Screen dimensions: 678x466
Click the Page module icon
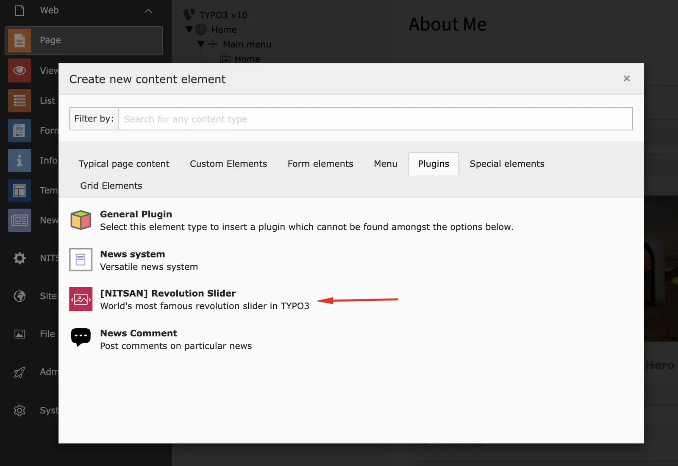(x=19, y=40)
